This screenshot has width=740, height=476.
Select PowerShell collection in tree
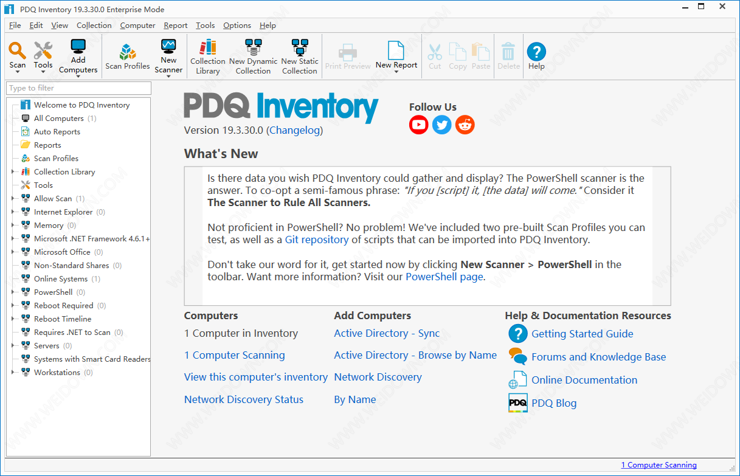[53, 292]
